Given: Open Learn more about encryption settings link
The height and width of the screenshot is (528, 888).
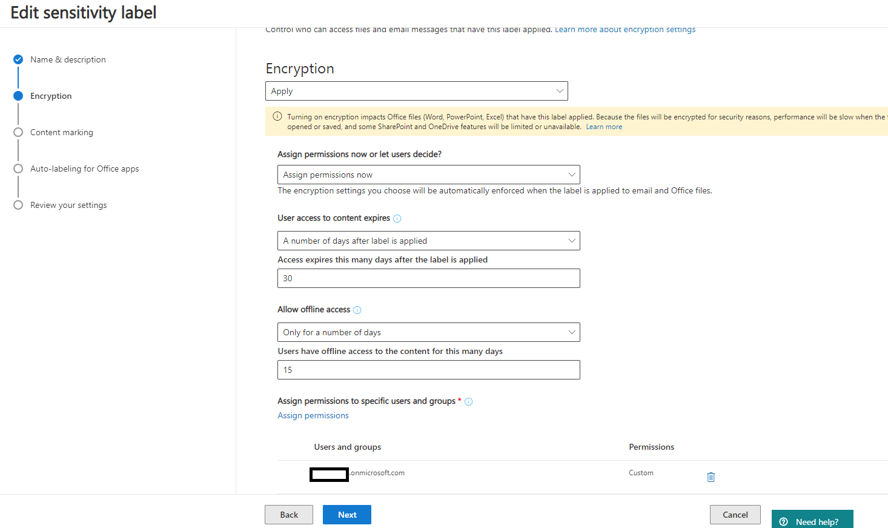Looking at the screenshot, I should coord(625,30).
